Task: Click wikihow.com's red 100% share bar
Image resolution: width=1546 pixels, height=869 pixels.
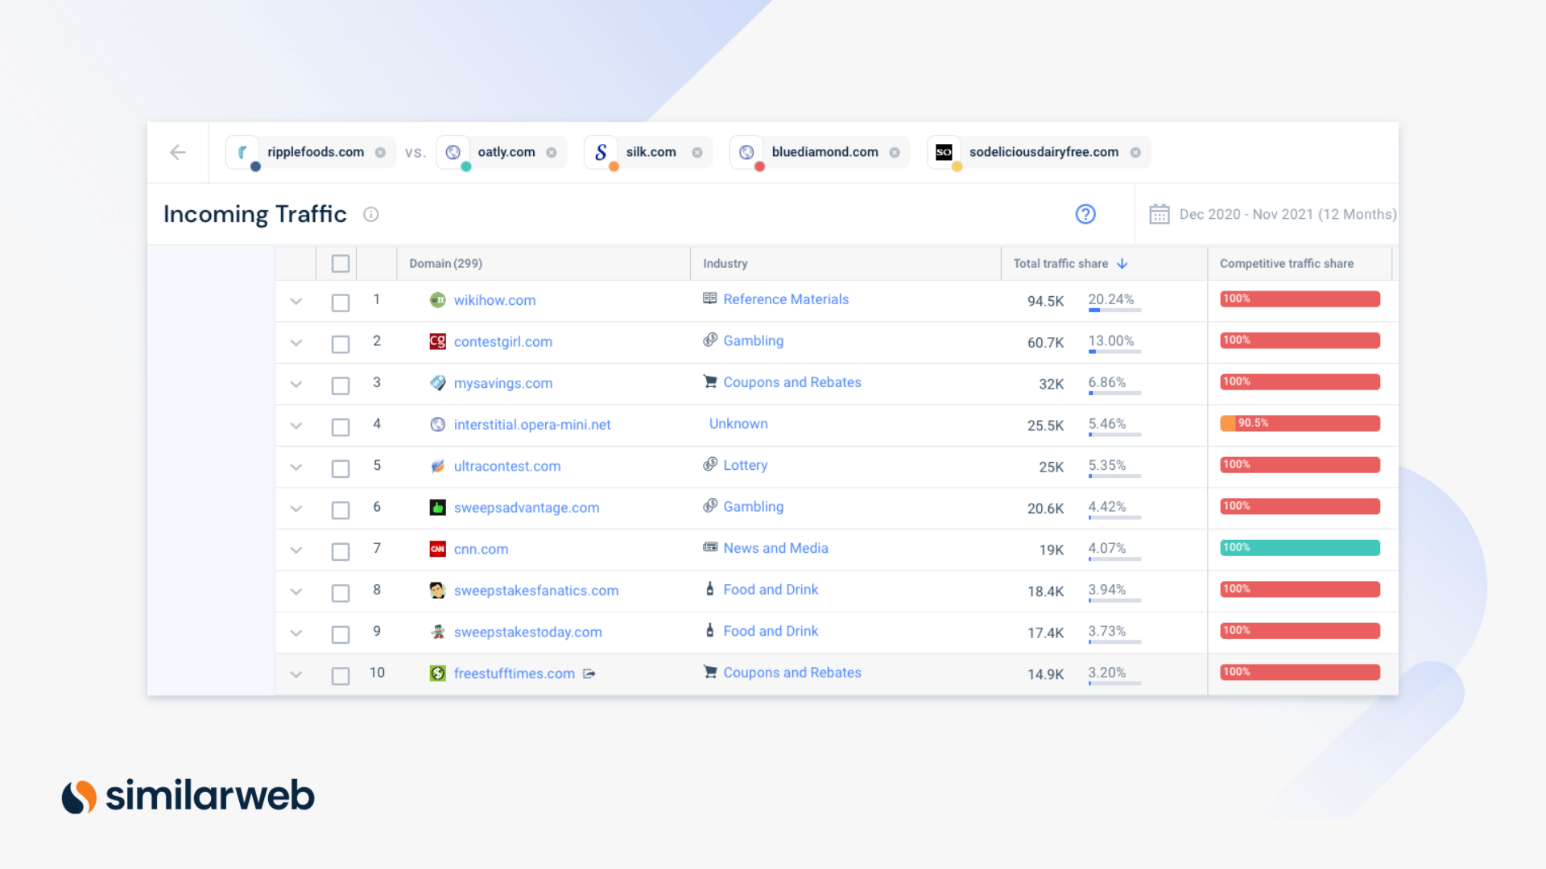Action: pos(1300,299)
